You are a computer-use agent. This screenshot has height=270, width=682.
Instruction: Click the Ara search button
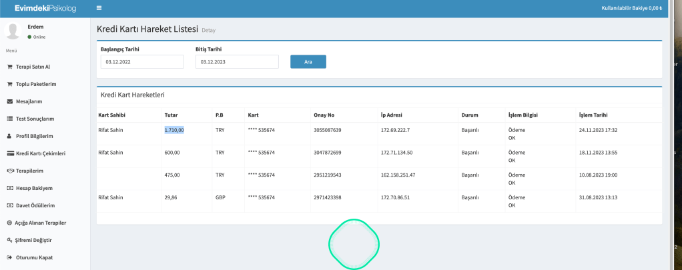308,62
